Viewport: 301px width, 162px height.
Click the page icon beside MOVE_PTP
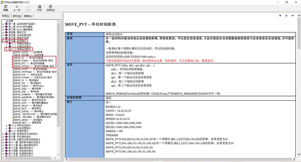click(14, 75)
